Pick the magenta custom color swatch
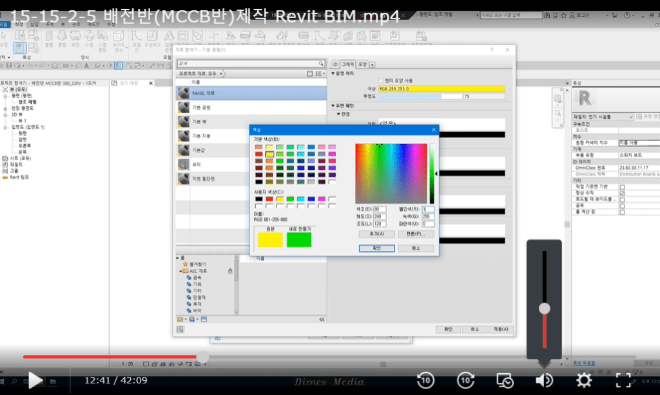 322,199
